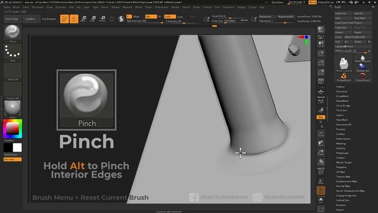Expand the Subtool section
Screen dimensions: 378x213
coord(340,87)
